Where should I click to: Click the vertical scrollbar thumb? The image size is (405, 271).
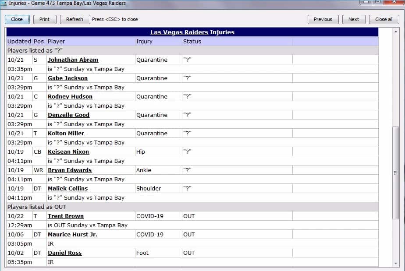(x=395, y=172)
